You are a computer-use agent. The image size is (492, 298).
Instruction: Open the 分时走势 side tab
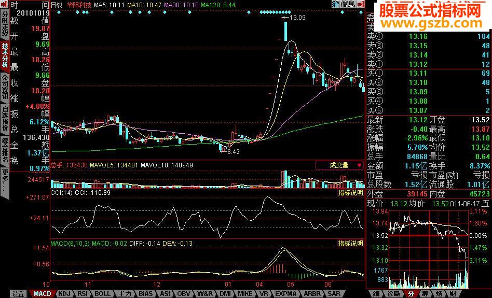(5, 24)
